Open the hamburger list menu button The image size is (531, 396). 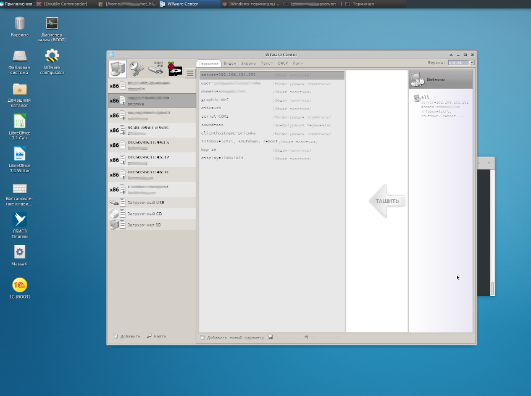pos(190,73)
